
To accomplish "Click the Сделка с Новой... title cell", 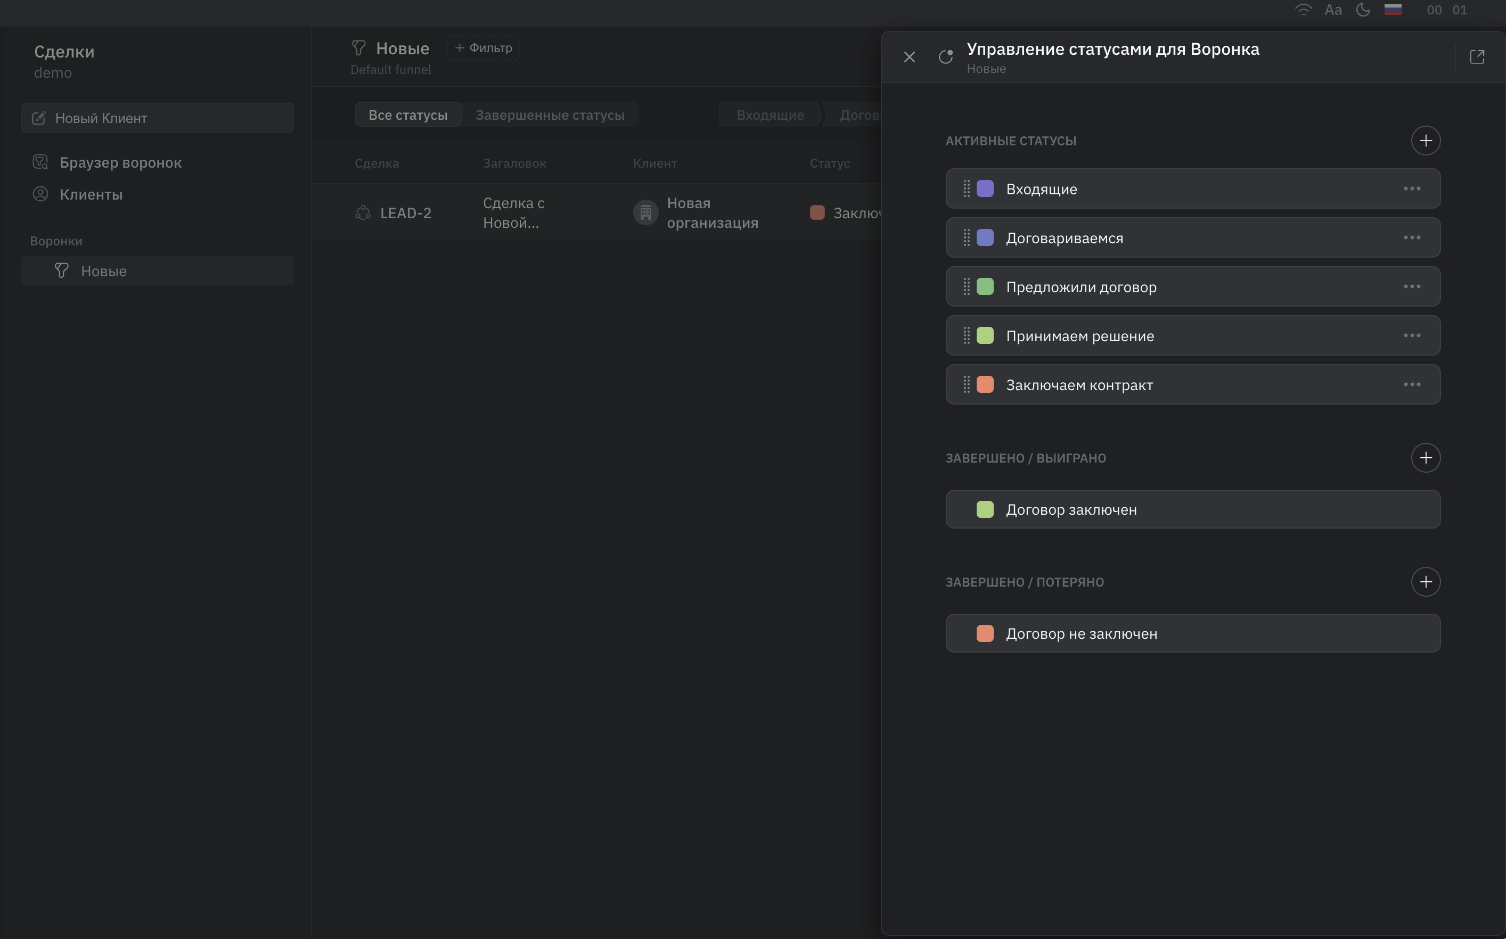I will (x=514, y=213).
